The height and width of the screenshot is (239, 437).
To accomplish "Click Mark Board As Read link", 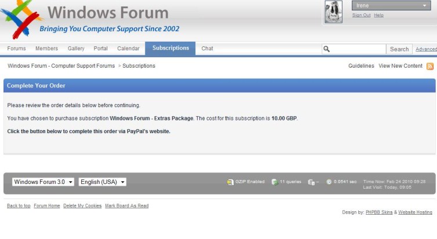I will pyautogui.click(x=127, y=206).
